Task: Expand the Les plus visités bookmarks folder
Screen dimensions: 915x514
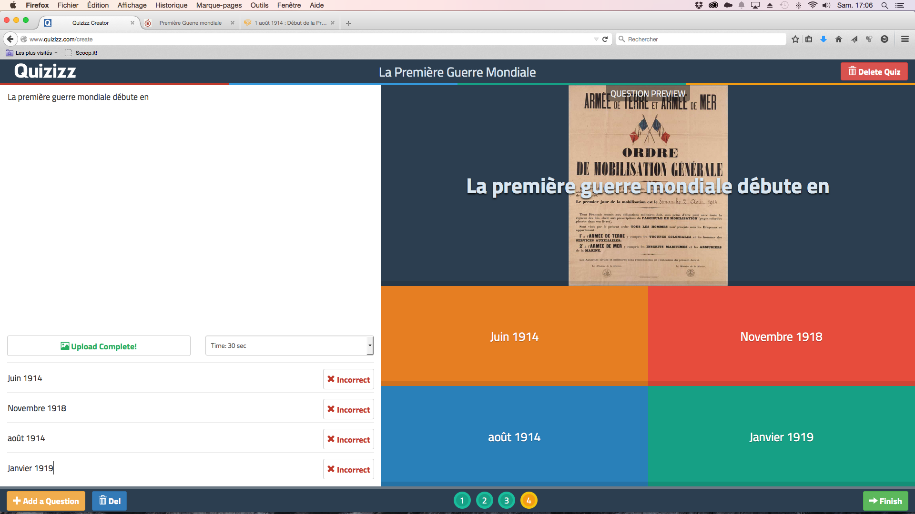Action: tap(31, 53)
